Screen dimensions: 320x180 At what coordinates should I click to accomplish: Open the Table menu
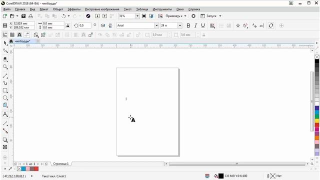click(142, 9)
